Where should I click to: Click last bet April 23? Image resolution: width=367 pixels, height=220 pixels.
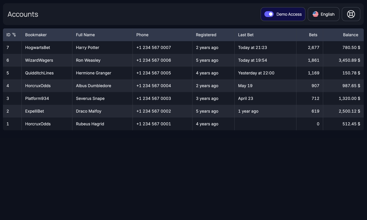click(246, 98)
